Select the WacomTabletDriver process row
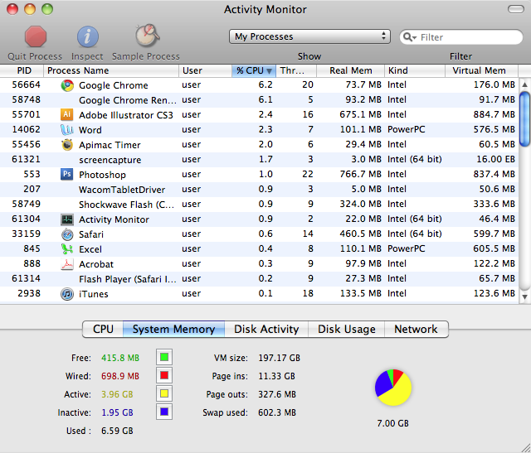This screenshot has height=453, width=531. click(259, 190)
